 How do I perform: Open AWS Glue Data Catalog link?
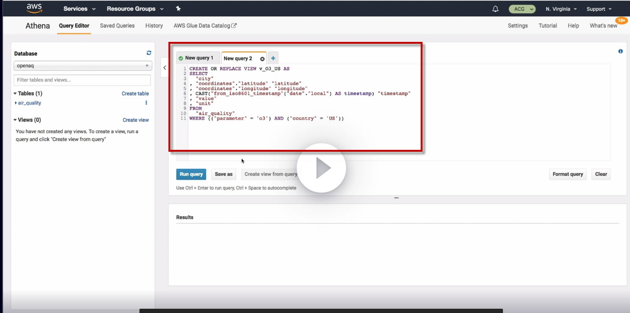205,26
